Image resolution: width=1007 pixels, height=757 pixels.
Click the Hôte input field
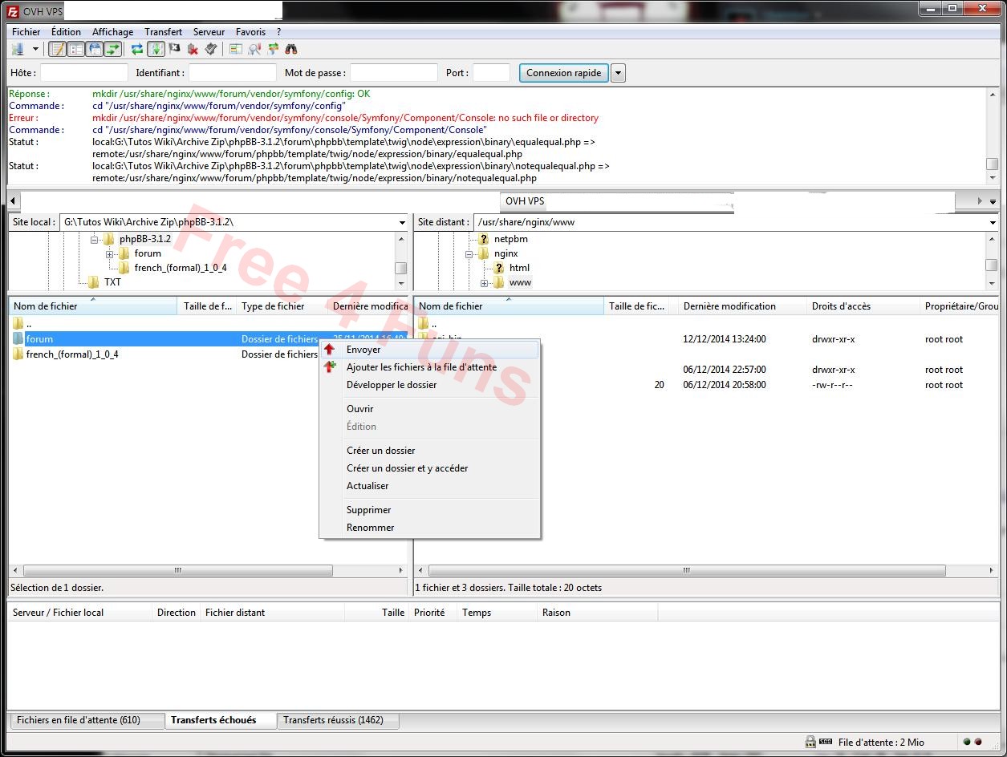83,72
